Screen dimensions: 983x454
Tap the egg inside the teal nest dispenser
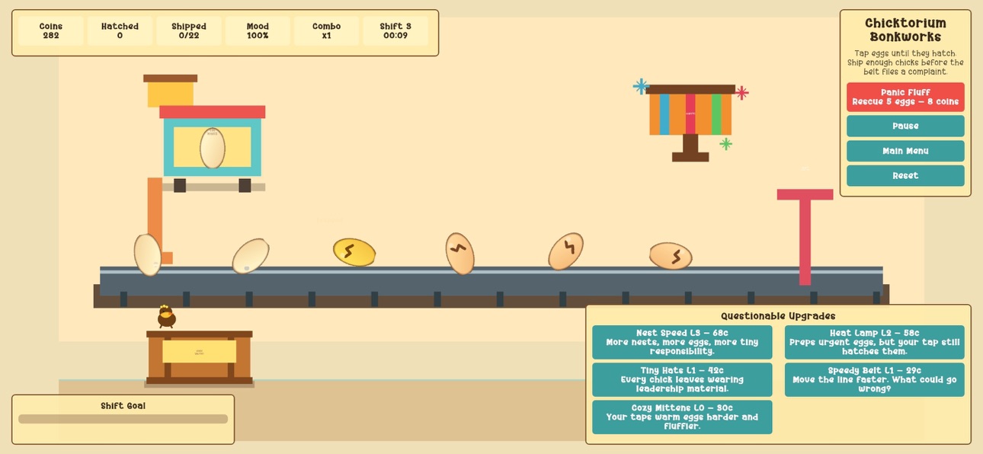coord(213,148)
